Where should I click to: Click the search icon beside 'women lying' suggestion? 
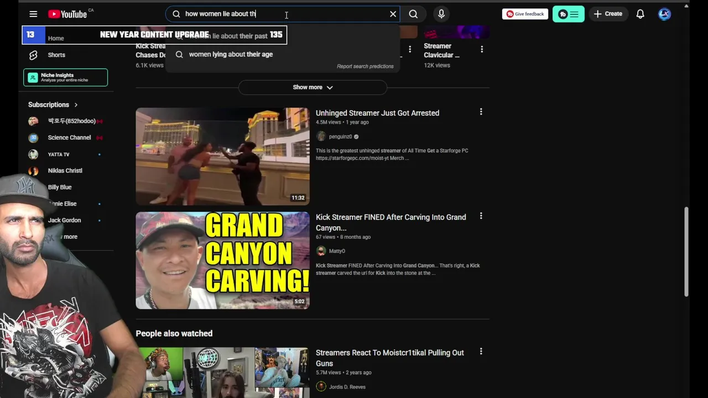click(179, 54)
